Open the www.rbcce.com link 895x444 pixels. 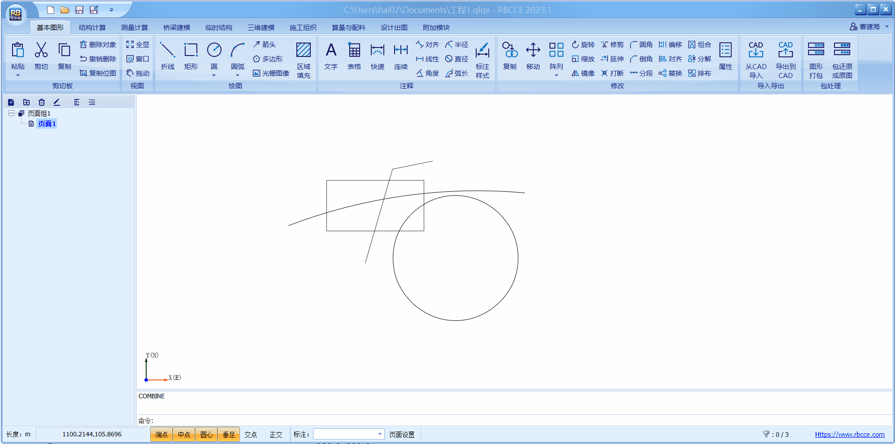click(x=849, y=434)
